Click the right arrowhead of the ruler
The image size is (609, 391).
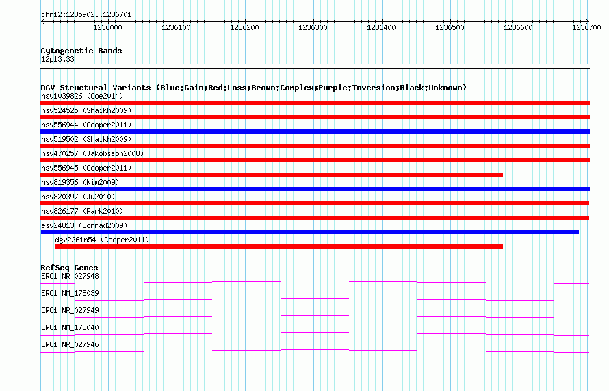pyautogui.click(x=588, y=21)
